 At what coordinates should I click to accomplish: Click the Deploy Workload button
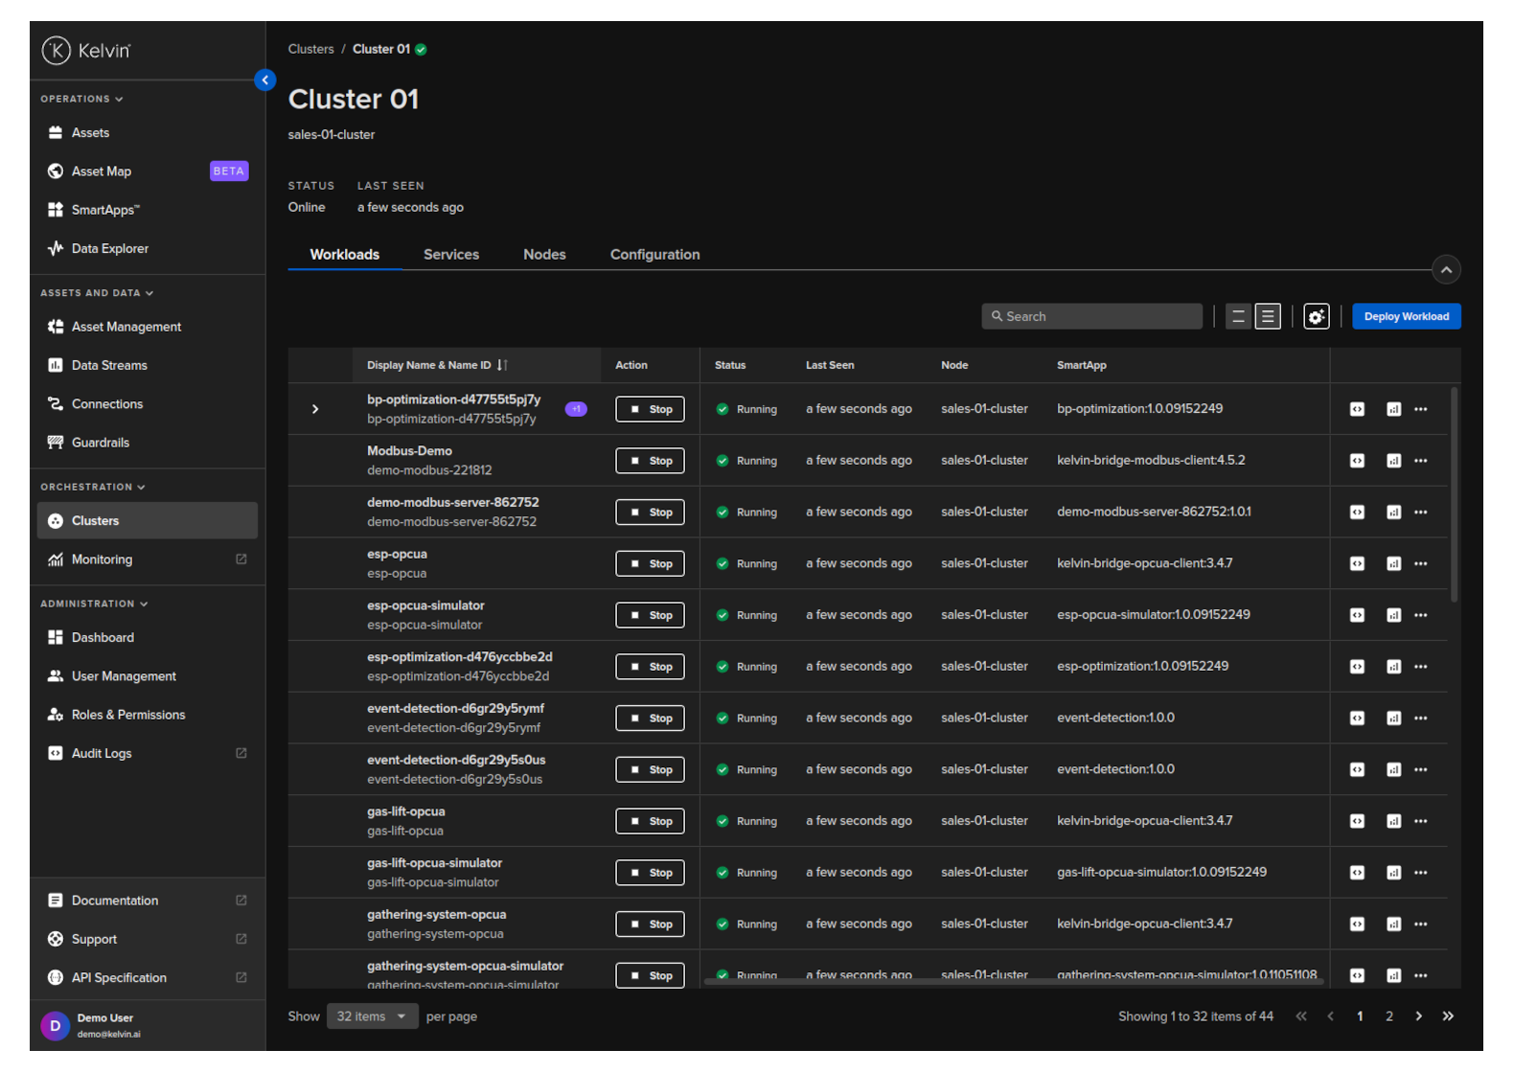pos(1406,317)
